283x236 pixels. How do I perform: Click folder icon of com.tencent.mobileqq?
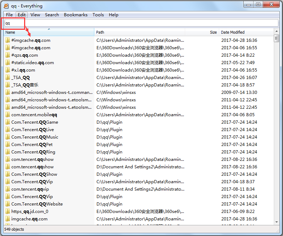7,115
